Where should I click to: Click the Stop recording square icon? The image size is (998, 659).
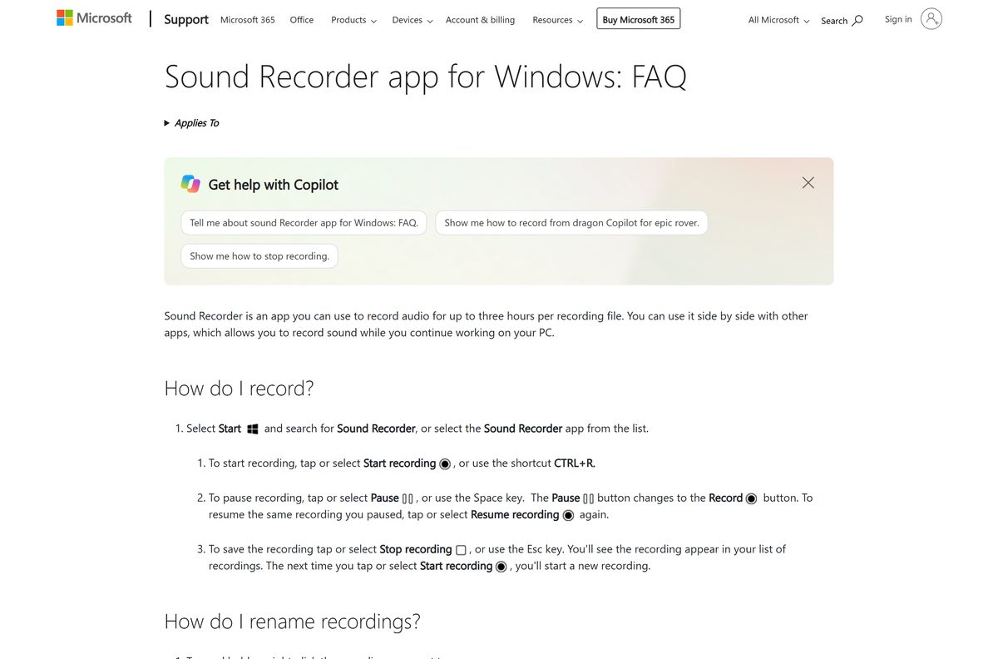tap(461, 550)
